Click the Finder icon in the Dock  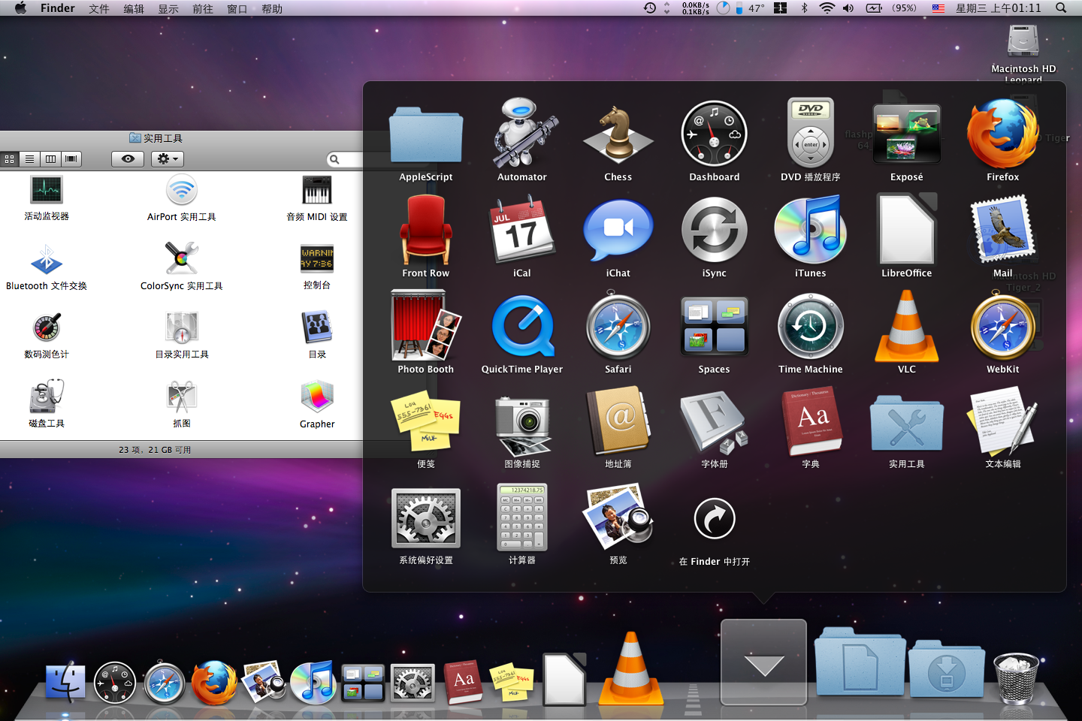click(66, 682)
